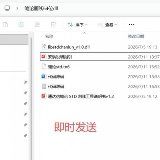Select the highlighted item in navigation pane

pos(14,39)
